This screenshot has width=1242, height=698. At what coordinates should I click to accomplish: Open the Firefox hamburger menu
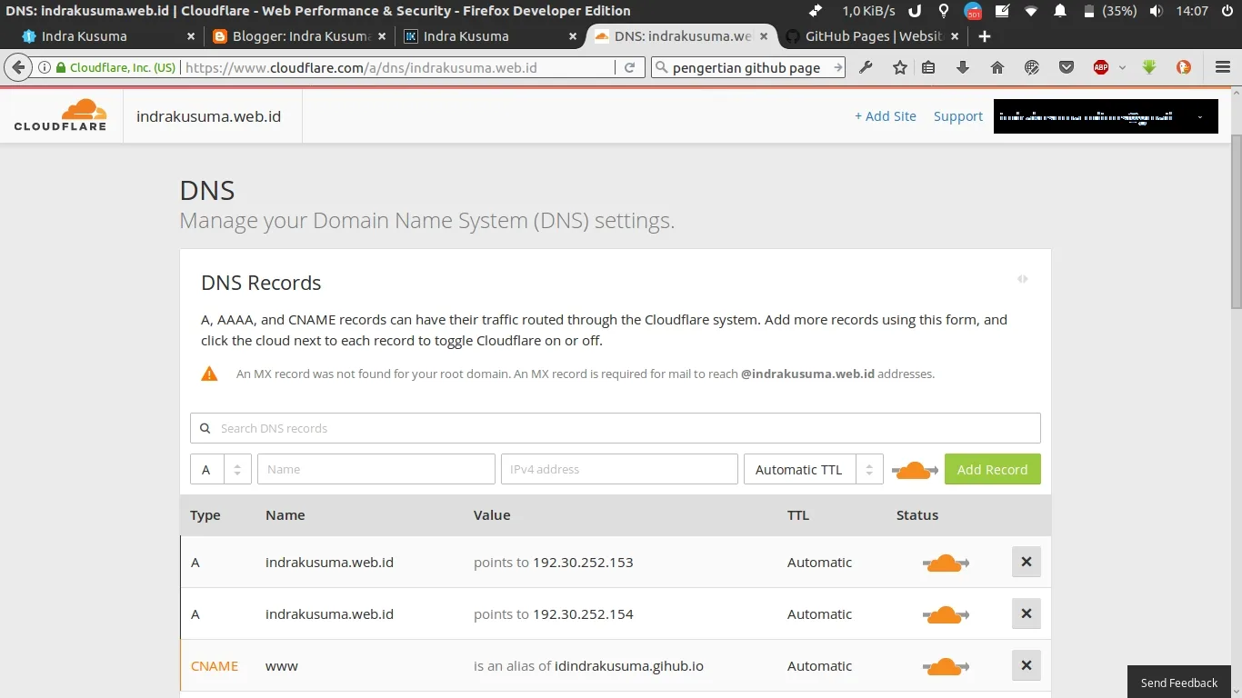(1223, 67)
